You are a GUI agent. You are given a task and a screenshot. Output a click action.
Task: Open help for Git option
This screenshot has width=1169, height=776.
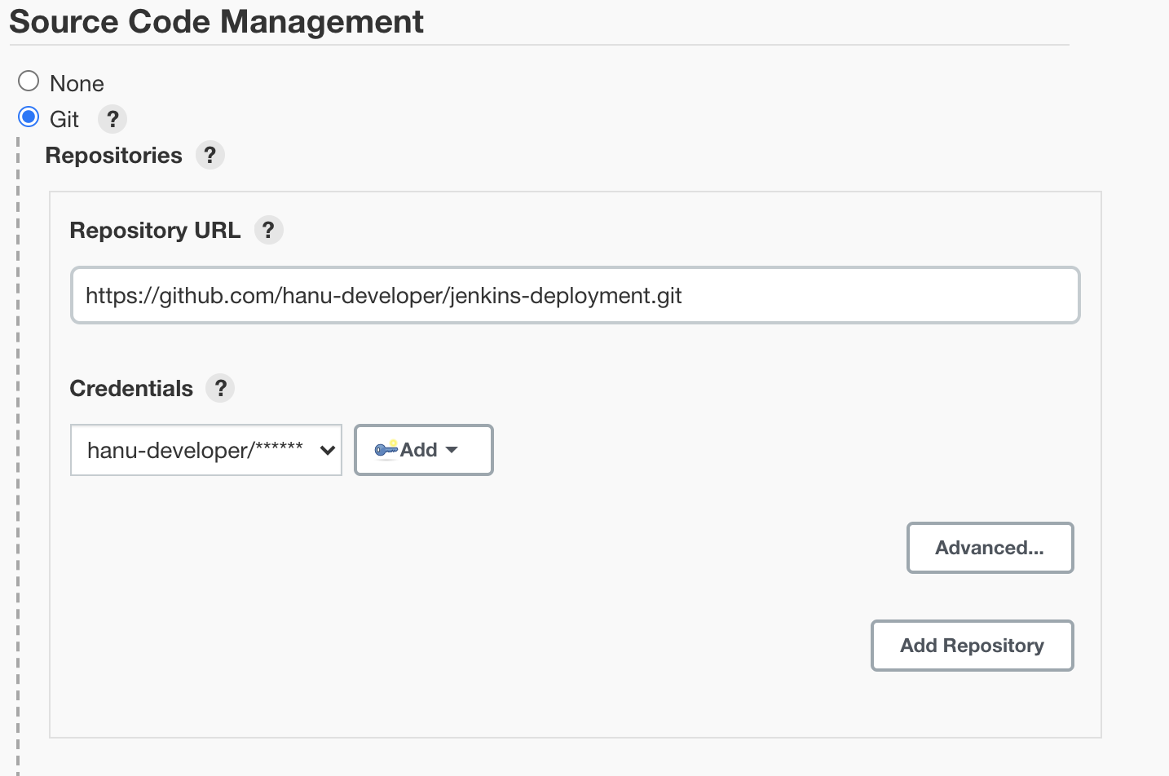click(112, 119)
